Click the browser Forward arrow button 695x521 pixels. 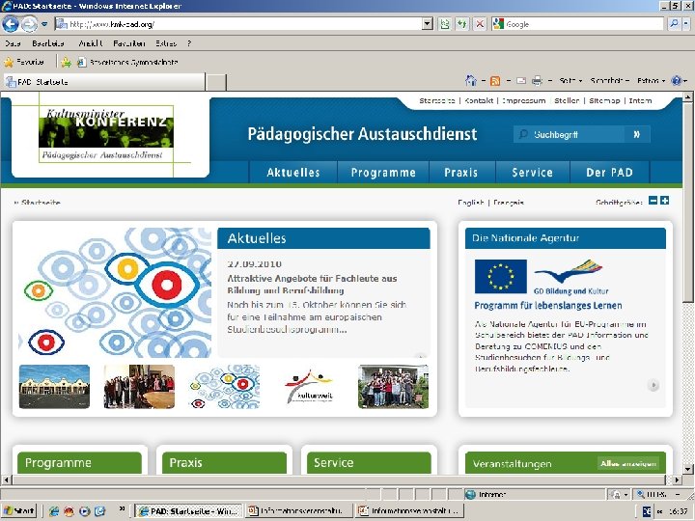[29, 24]
